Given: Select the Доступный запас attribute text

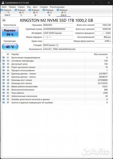Looking at the screenshot, I should 19,64.
